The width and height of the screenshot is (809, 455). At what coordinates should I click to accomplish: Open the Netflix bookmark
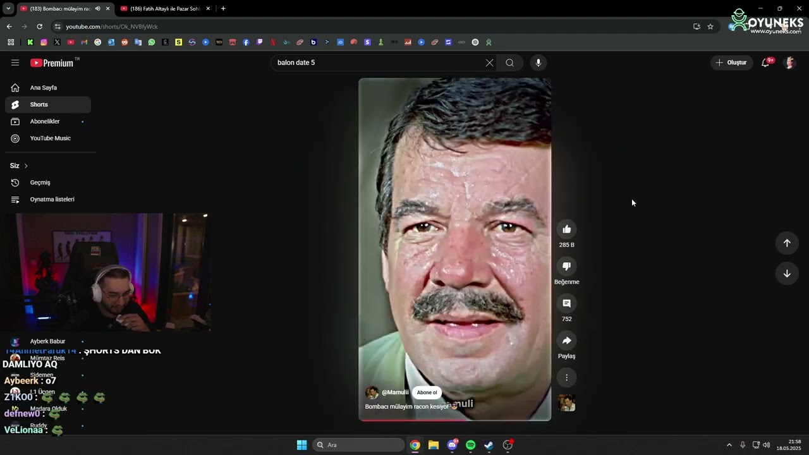pyautogui.click(x=273, y=42)
